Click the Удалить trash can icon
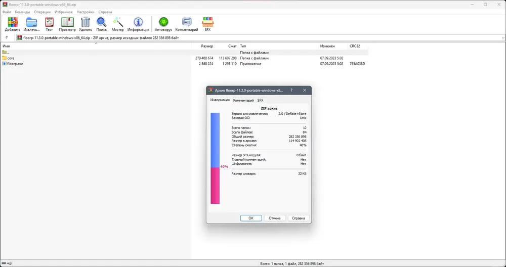 pyautogui.click(x=86, y=24)
